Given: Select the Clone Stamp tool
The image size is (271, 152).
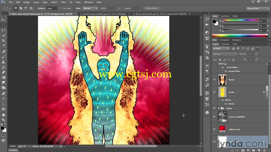Looking at the screenshot, I should (x=3, y=62).
